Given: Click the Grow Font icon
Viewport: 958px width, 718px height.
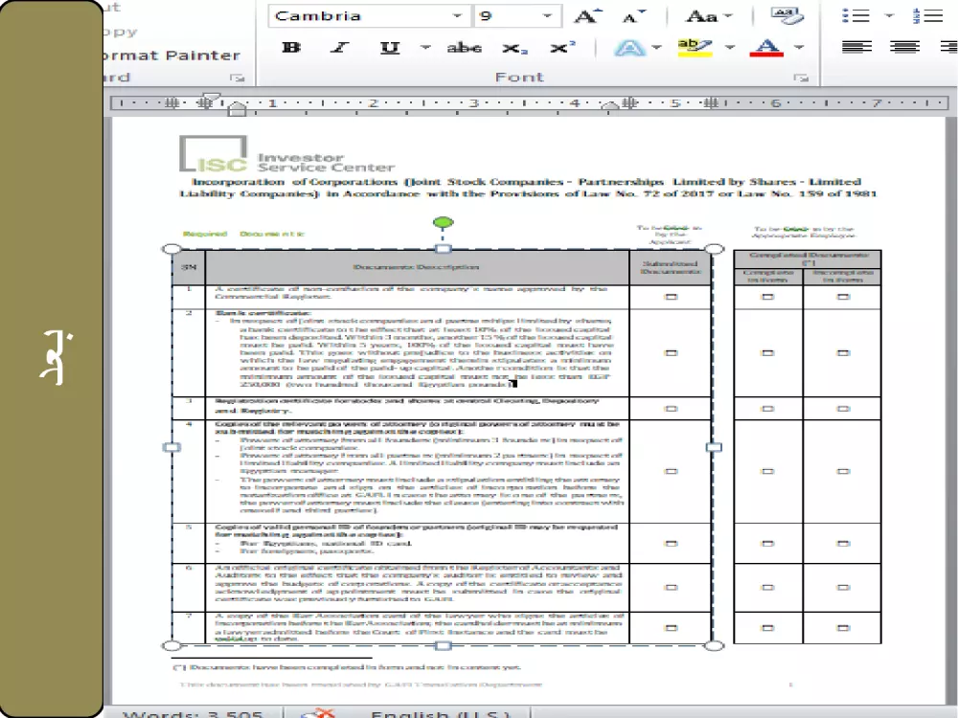Looking at the screenshot, I should (x=586, y=15).
